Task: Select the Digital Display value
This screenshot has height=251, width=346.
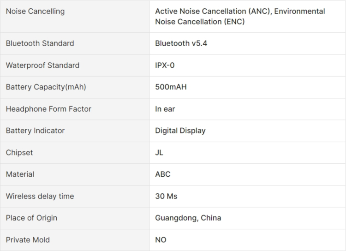Action: (180, 131)
